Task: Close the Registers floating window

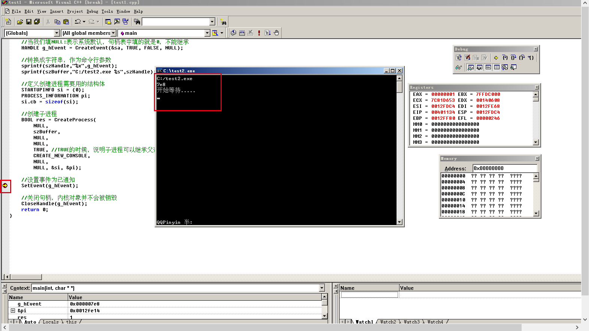Action: coord(537,87)
